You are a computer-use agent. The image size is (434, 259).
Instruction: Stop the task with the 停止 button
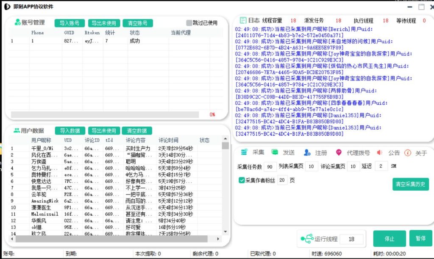(389, 239)
